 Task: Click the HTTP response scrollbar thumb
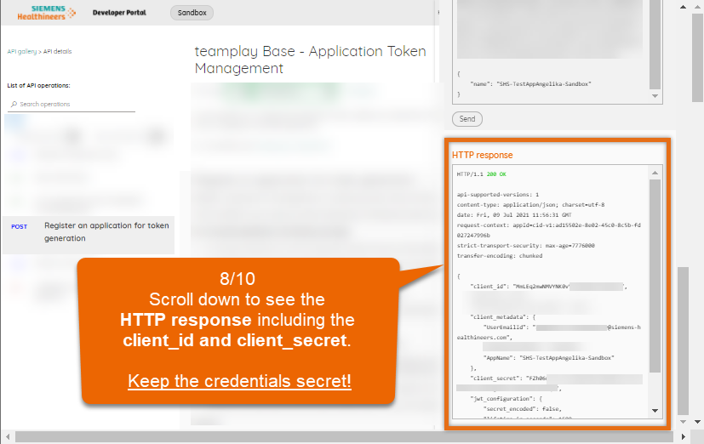655,272
